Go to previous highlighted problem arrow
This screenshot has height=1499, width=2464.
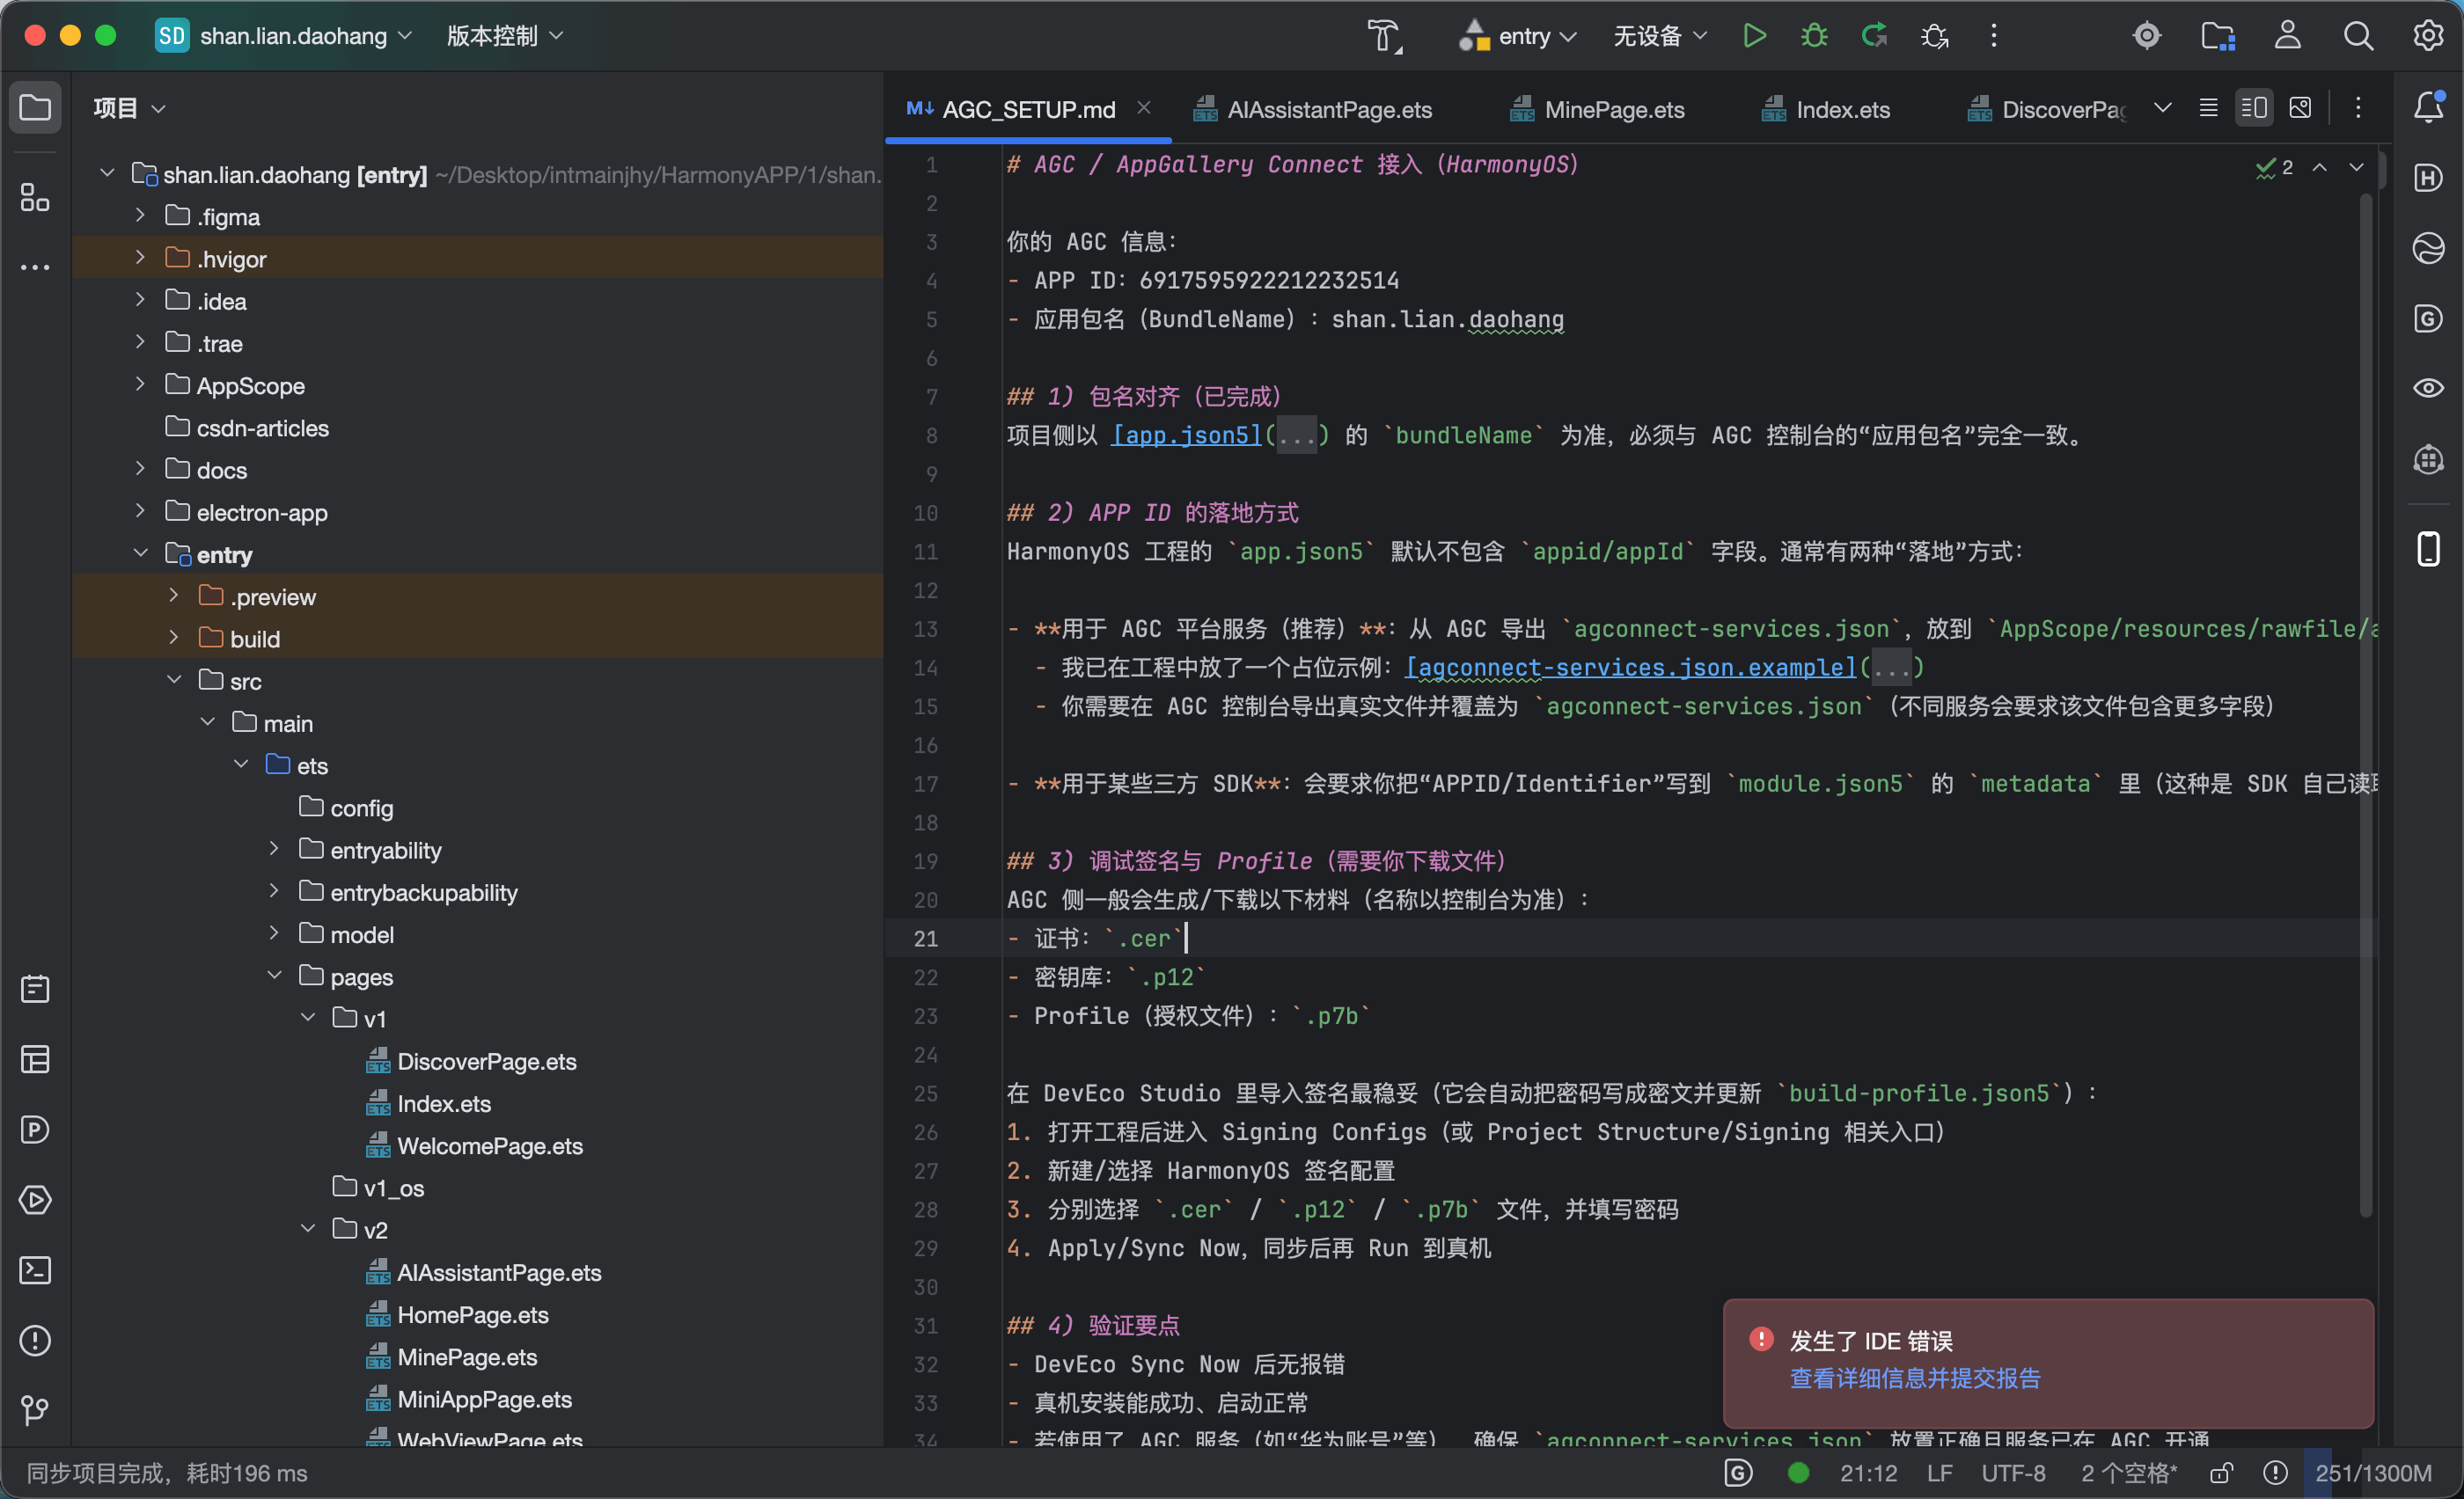[x=2319, y=167]
